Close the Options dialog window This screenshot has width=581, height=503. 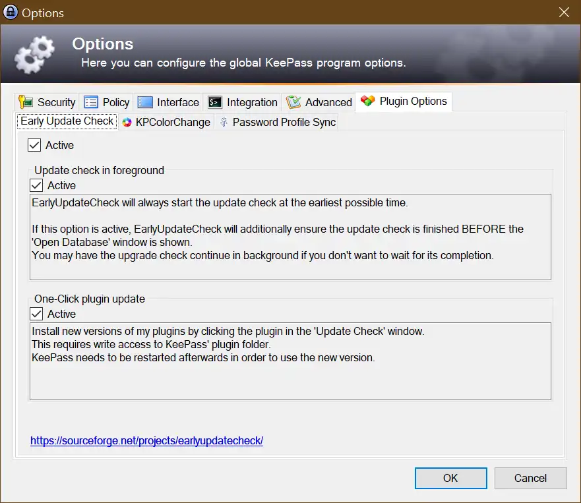565,13
